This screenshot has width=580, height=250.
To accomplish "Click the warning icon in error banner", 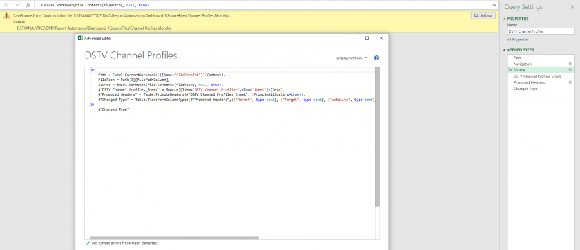I will (x=6, y=15).
